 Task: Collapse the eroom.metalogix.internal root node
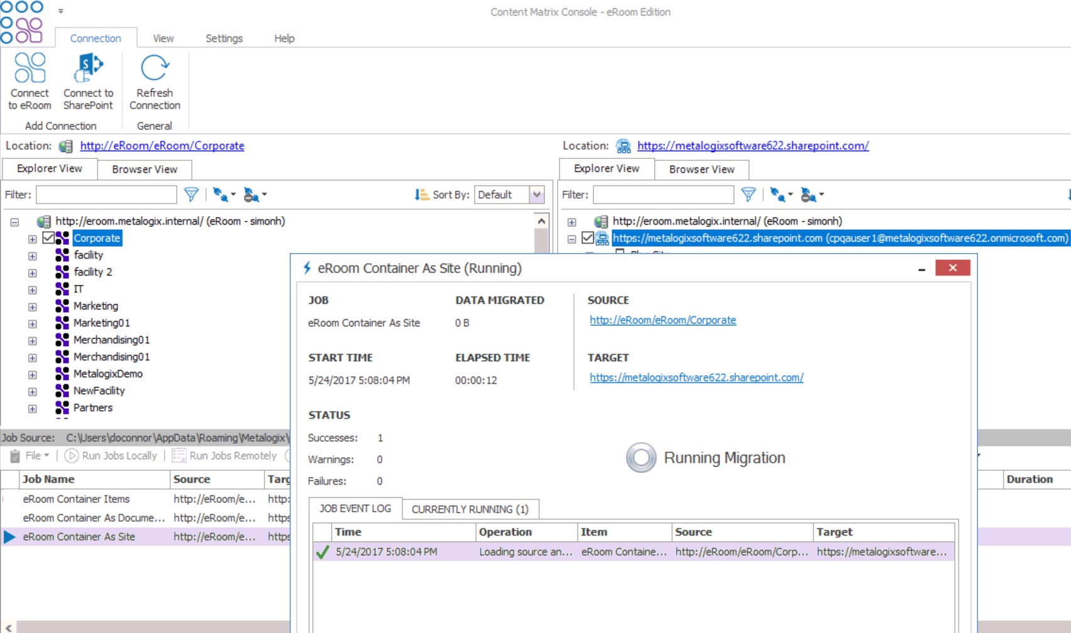click(x=14, y=222)
